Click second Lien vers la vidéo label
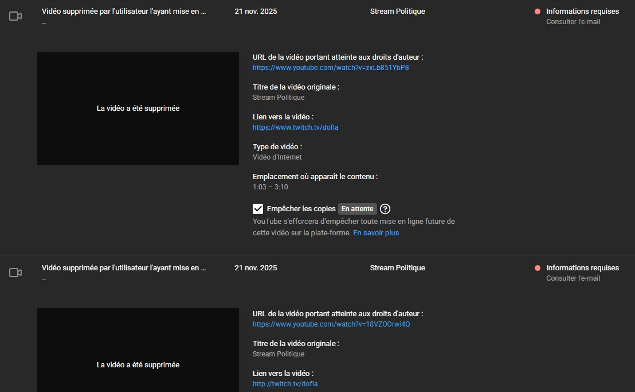Viewport: 635px width, 392px height. 283,374
